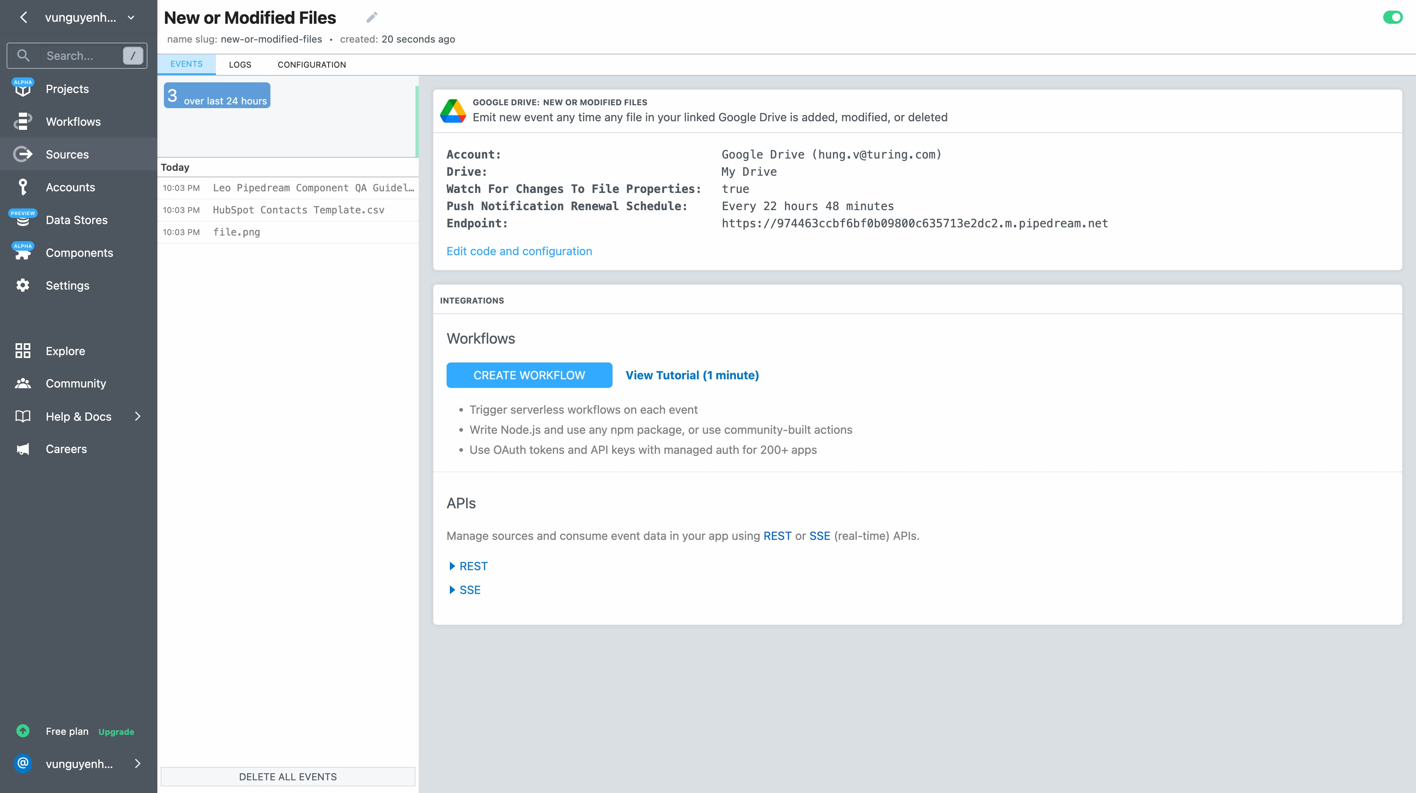This screenshot has height=793, width=1416.
Task: Switch to the Logs tab
Action: 240,64
